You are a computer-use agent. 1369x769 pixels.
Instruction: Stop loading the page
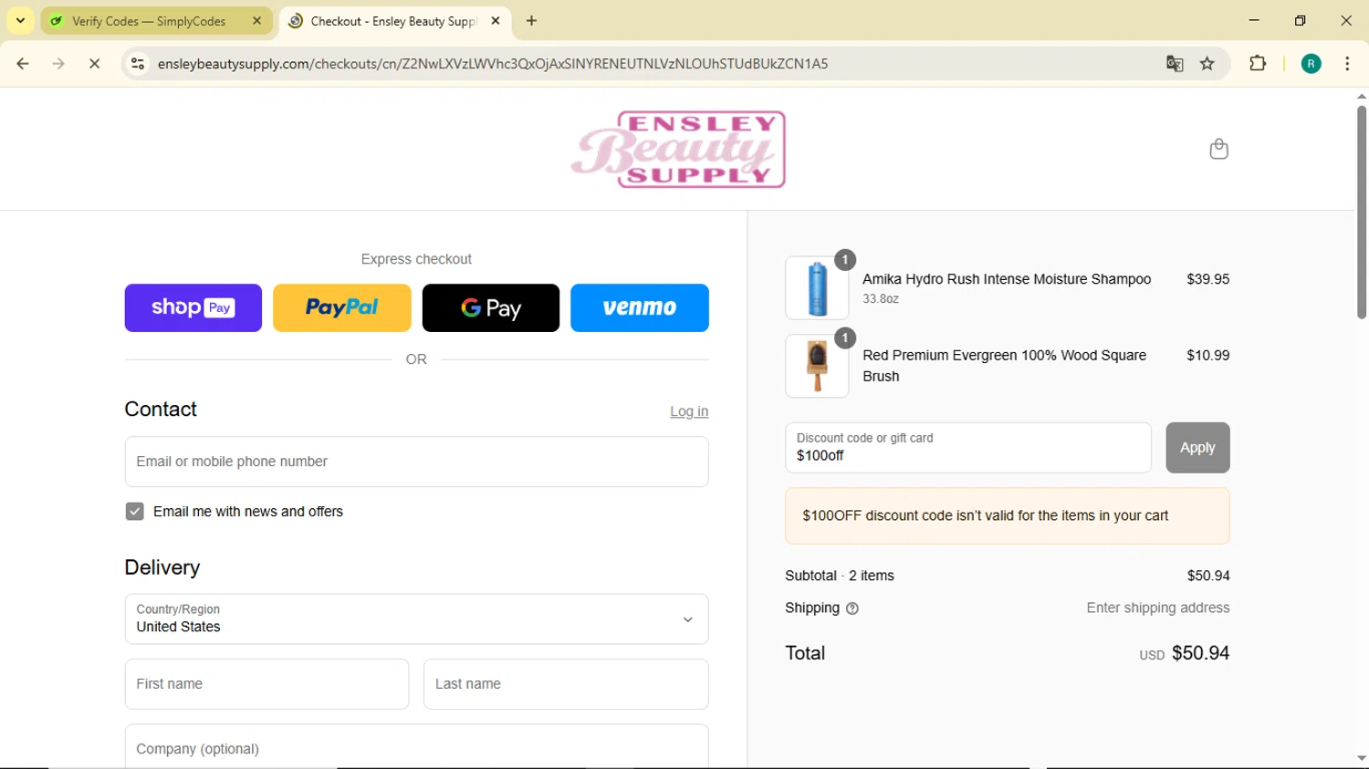(x=94, y=64)
